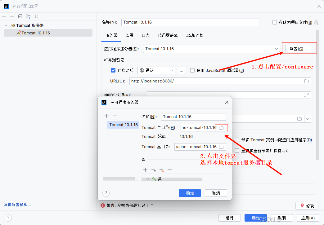Browse folder icon in URL field

click(x=306, y=81)
